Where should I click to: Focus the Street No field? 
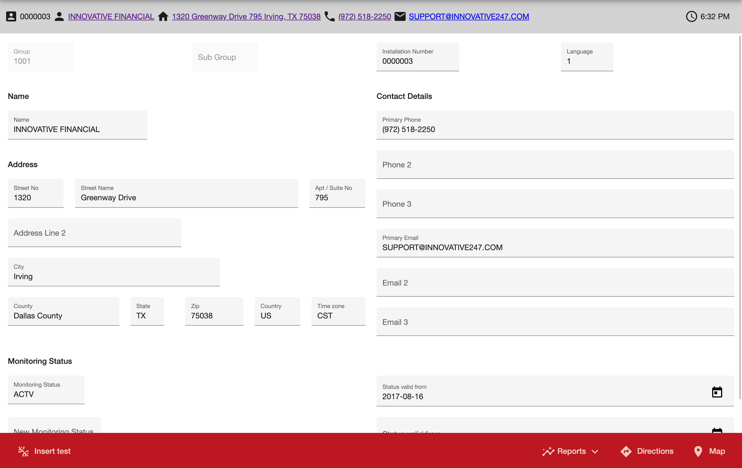click(x=35, y=193)
